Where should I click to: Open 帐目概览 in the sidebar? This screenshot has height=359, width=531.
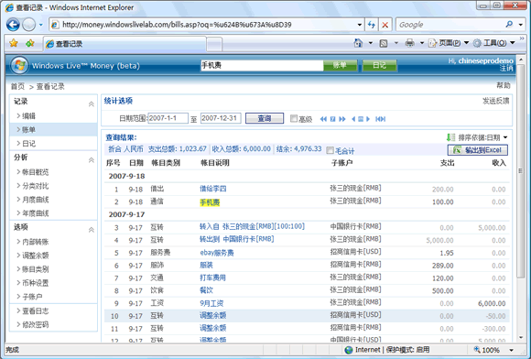click(35, 172)
